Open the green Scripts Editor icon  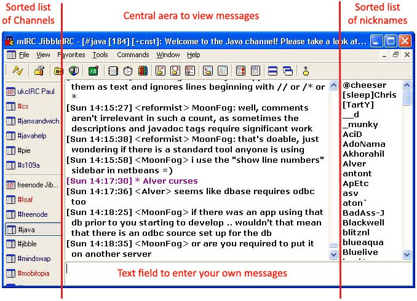pyautogui.click(x=93, y=70)
